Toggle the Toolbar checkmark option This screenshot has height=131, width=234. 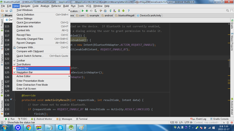coord(41,60)
